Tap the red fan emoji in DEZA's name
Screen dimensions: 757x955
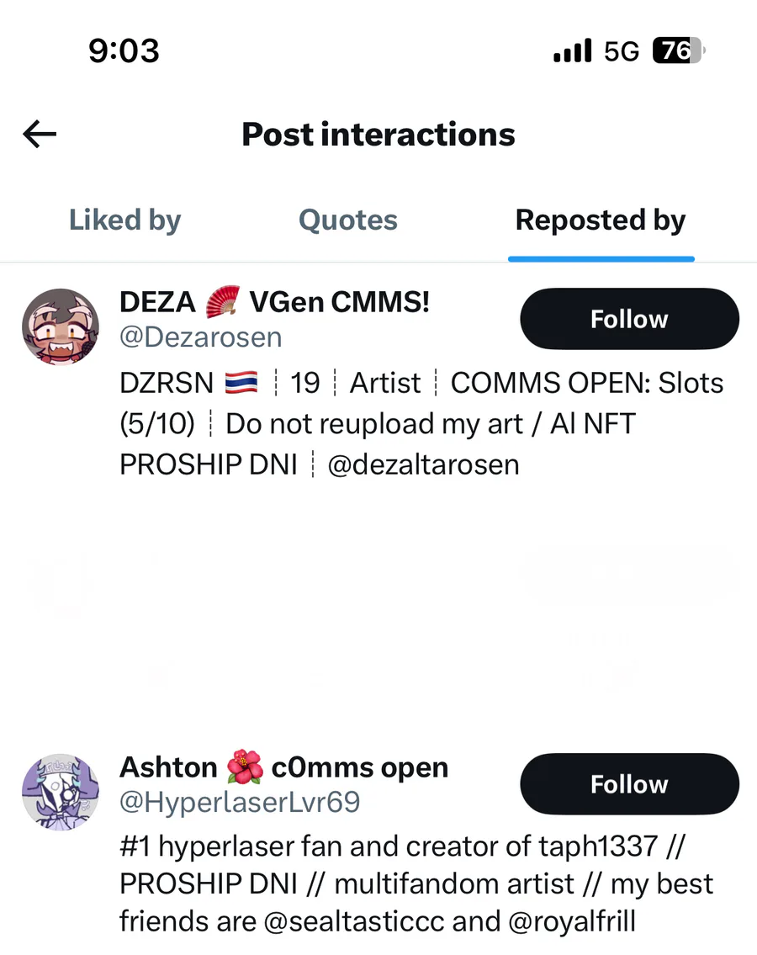222,302
